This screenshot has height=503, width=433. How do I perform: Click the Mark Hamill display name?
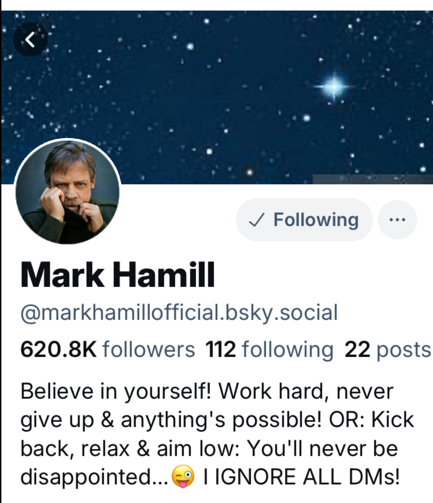tap(118, 275)
